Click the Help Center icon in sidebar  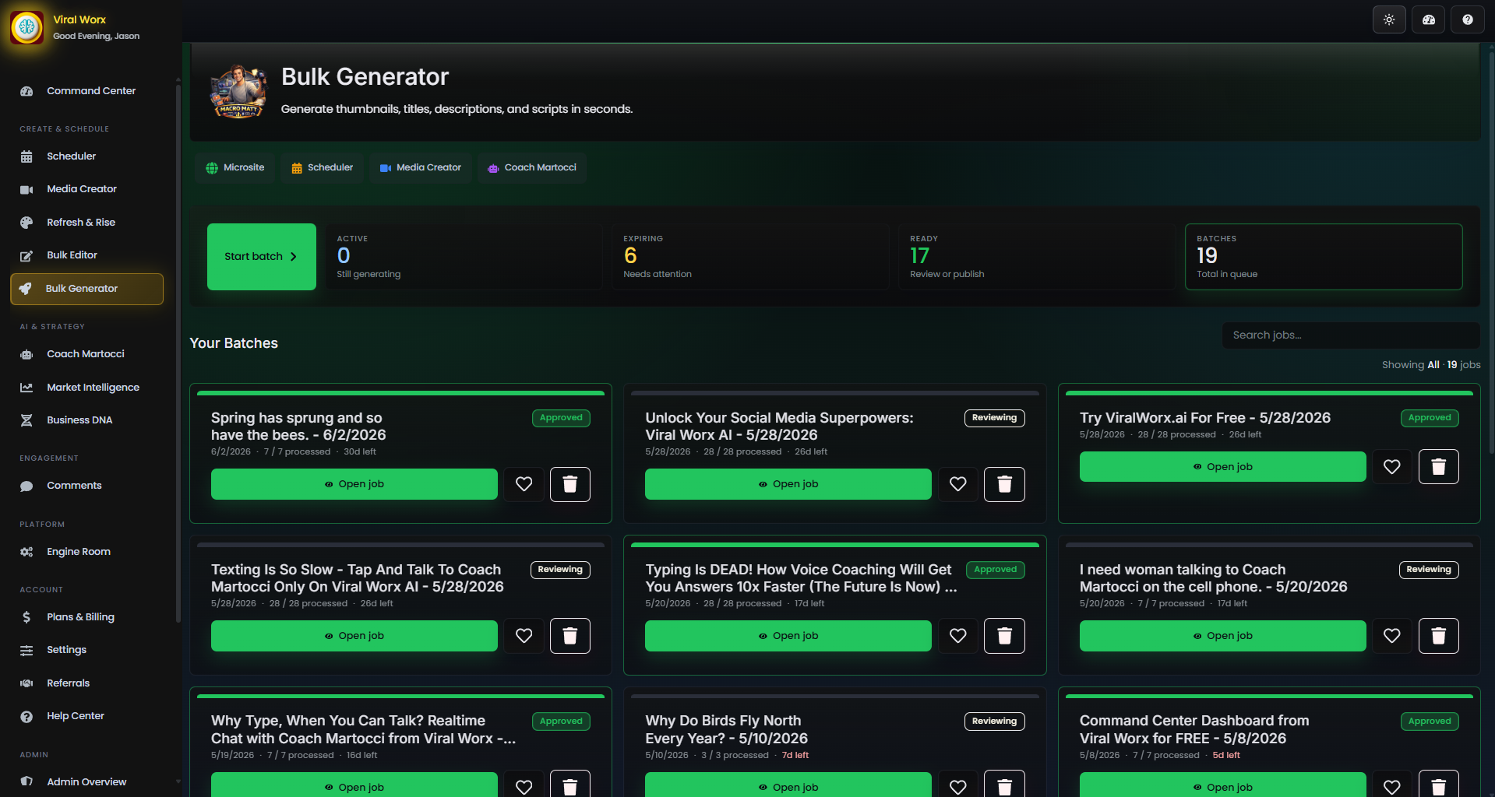[x=26, y=716]
